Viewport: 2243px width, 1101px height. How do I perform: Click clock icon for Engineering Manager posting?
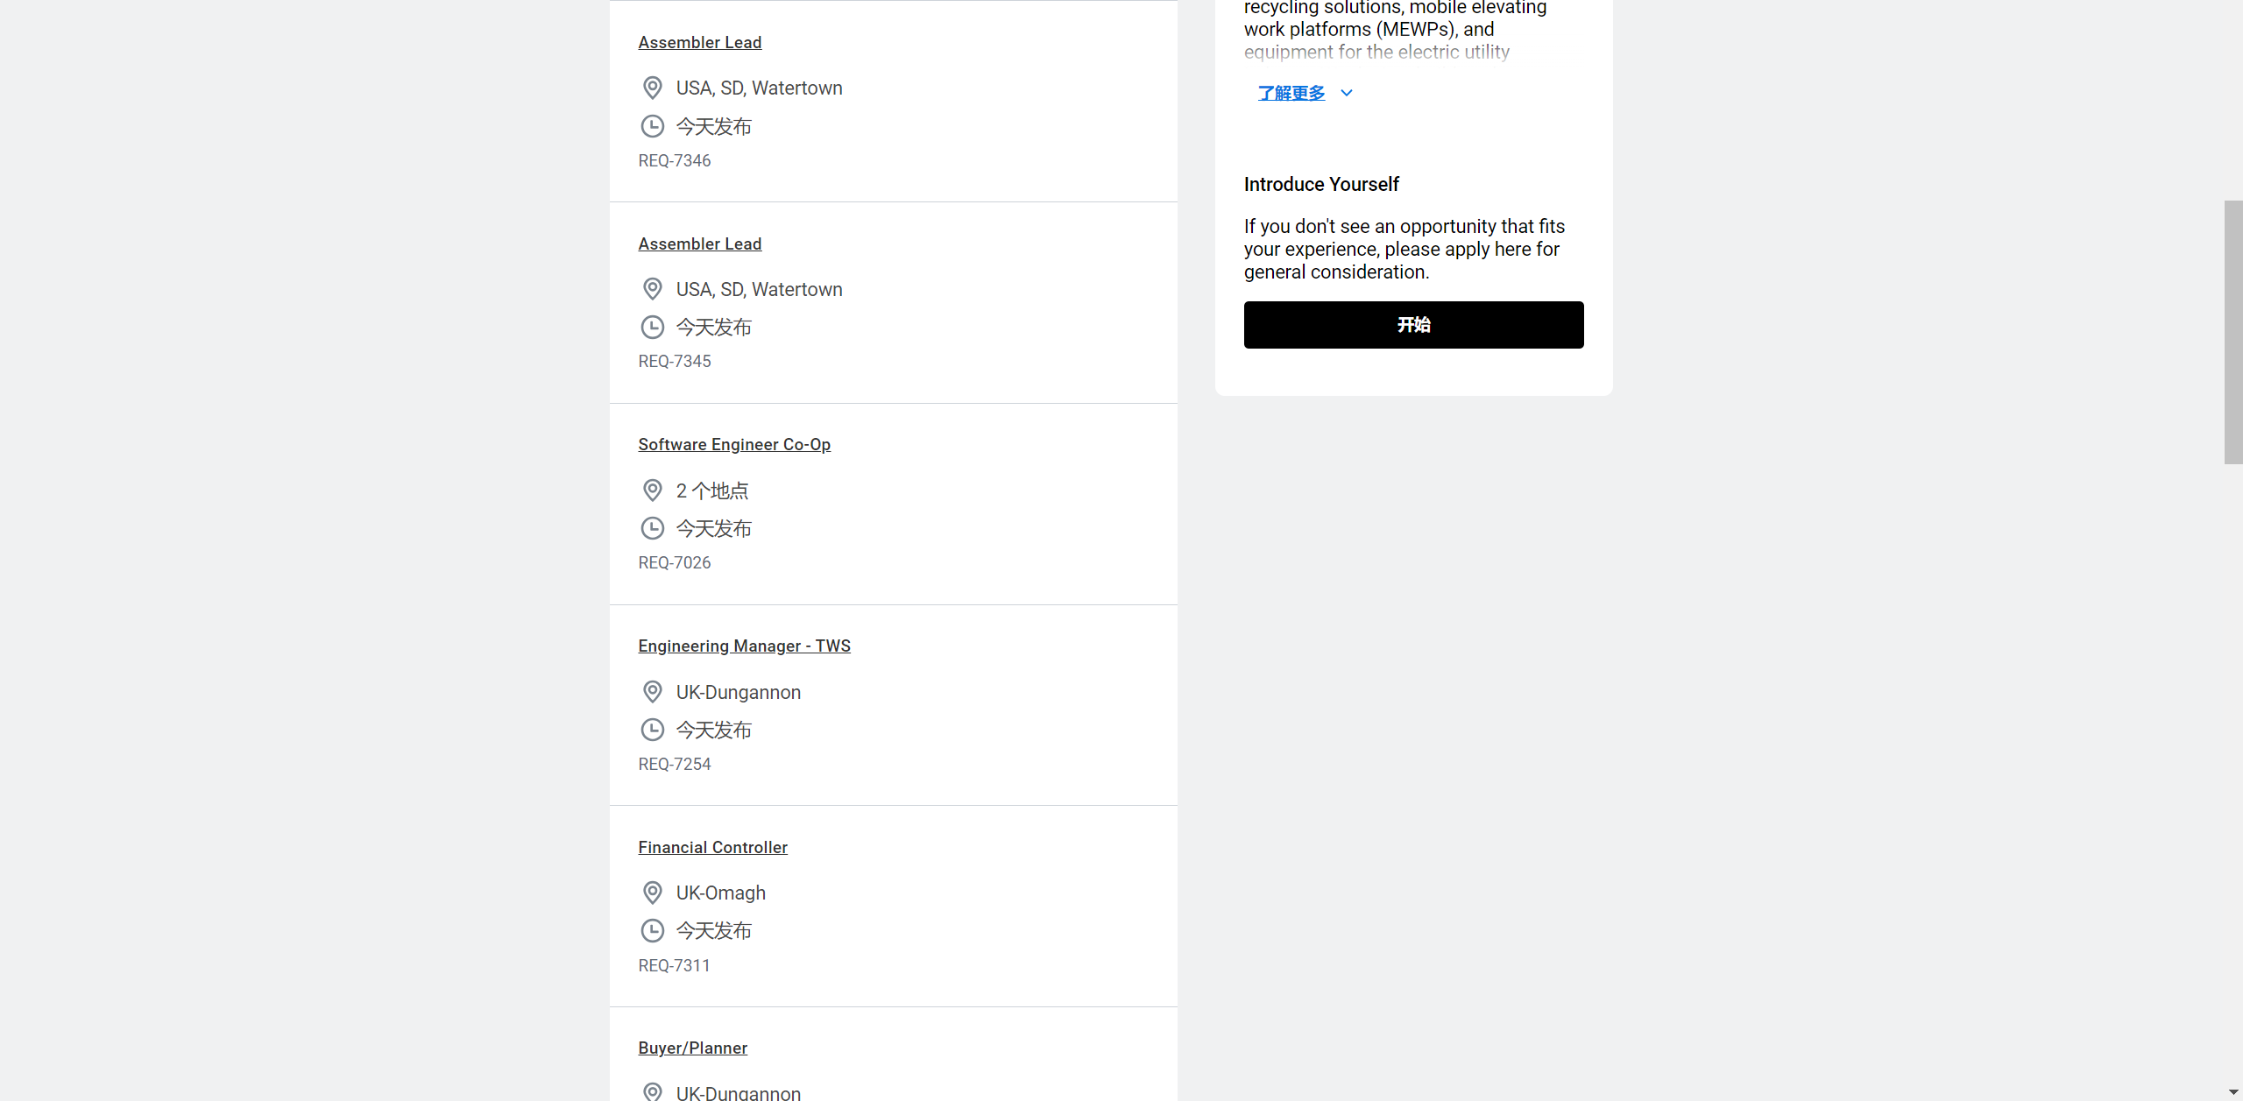click(652, 730)
